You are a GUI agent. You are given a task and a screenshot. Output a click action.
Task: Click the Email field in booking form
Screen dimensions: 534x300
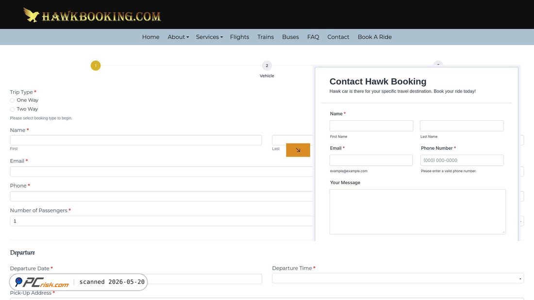pos(162,172)
